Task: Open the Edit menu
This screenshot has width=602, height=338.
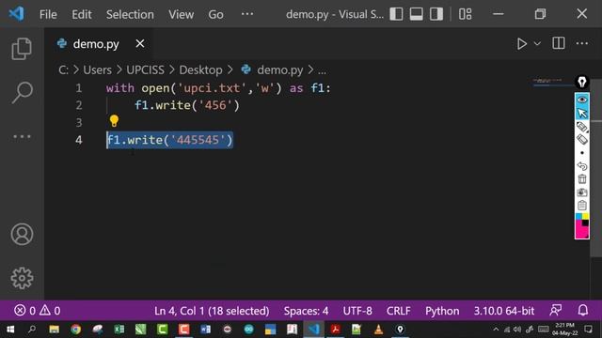Action: 82,15
